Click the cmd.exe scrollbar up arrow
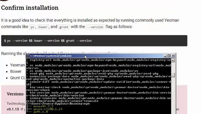Screen dimensions: 202x114 (173, 60)
